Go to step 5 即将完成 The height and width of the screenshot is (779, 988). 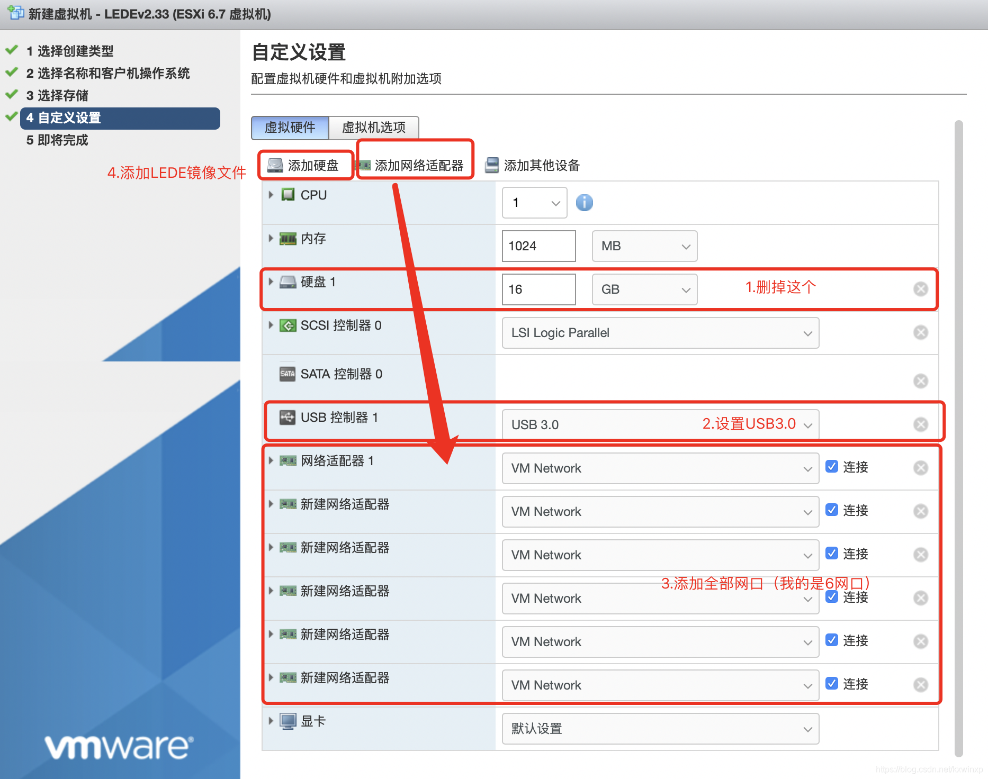coord(57,140)
